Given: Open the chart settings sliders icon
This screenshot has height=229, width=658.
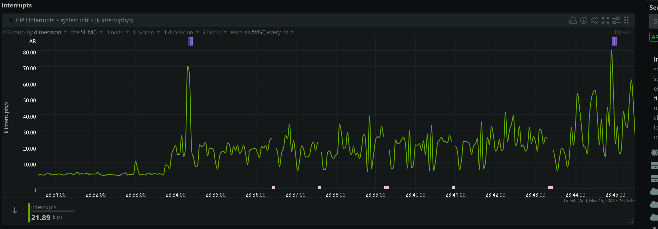Looking at the screenshot, I should click(616, 20).
